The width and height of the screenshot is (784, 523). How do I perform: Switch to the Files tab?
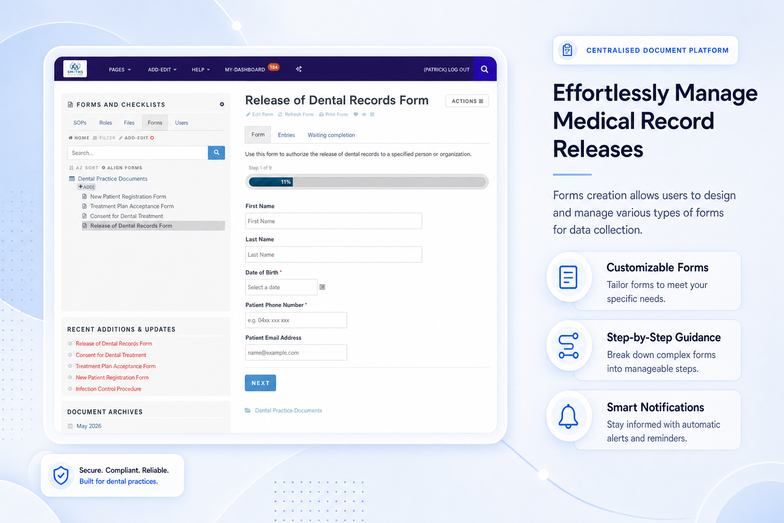[129, 123]
